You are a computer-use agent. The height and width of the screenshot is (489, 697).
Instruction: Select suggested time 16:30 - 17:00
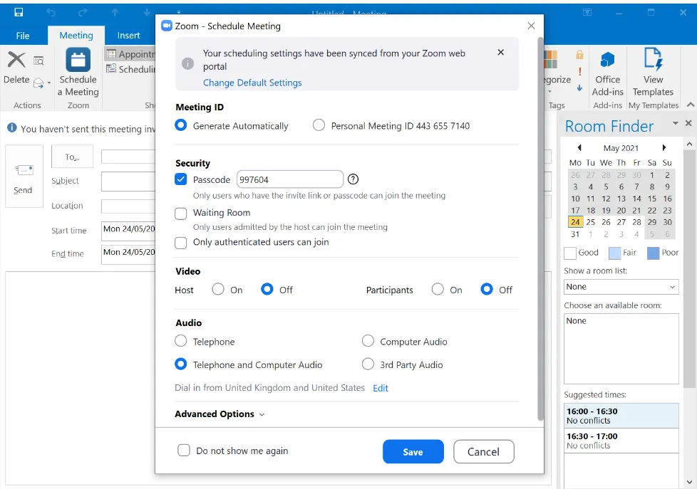[x=621, y=441]
